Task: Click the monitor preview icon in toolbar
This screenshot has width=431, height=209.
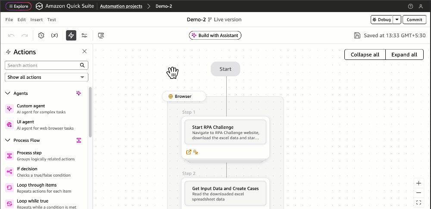Action: [101, 35]
